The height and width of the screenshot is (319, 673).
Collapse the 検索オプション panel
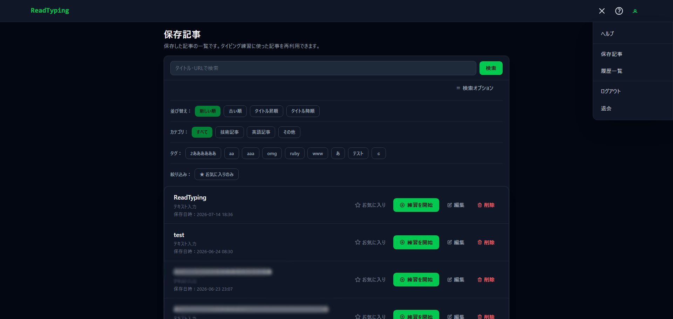point(475,88)
